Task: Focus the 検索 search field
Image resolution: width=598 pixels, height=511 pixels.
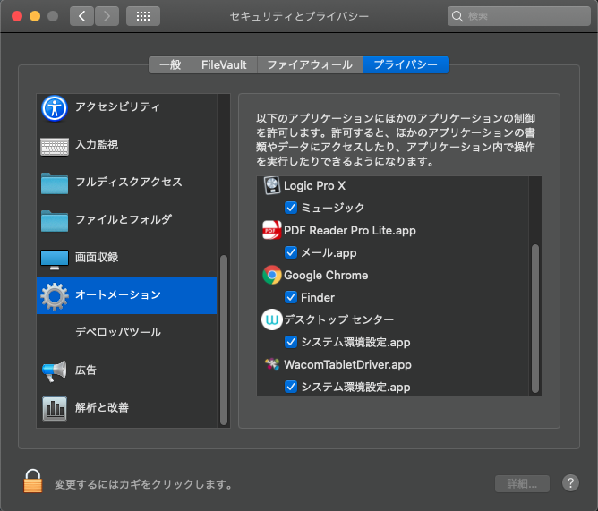Action: pos(519,16)
